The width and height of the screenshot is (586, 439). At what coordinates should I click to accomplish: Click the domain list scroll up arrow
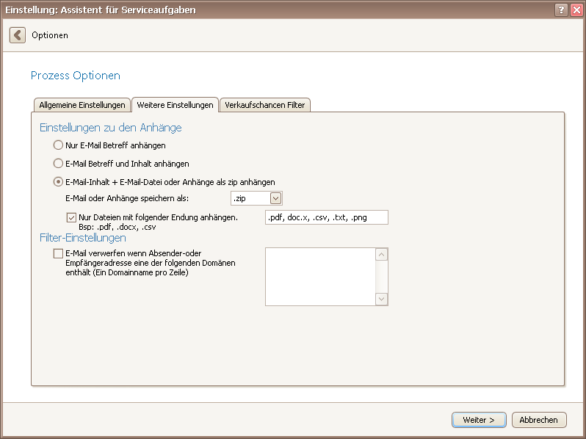(x=381, y=255)
